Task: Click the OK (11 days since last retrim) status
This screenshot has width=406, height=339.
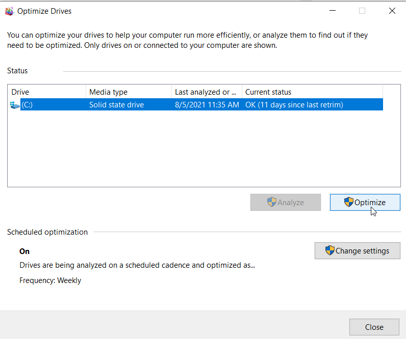Action: [294, 105]
